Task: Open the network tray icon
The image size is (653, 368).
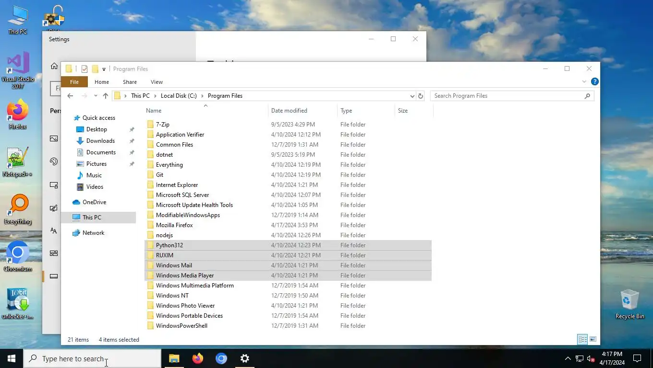Action: coord(580,358)
